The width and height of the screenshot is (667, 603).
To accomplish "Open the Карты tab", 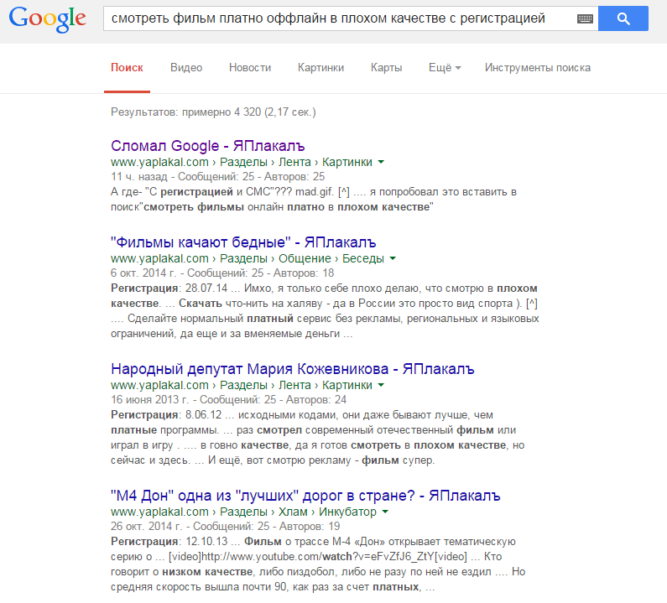I will pyautogui.click(x=386, y=68).
